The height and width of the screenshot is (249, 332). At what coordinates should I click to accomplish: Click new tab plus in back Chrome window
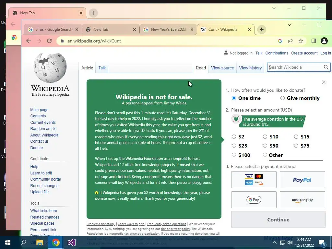[x=93, y=13]
